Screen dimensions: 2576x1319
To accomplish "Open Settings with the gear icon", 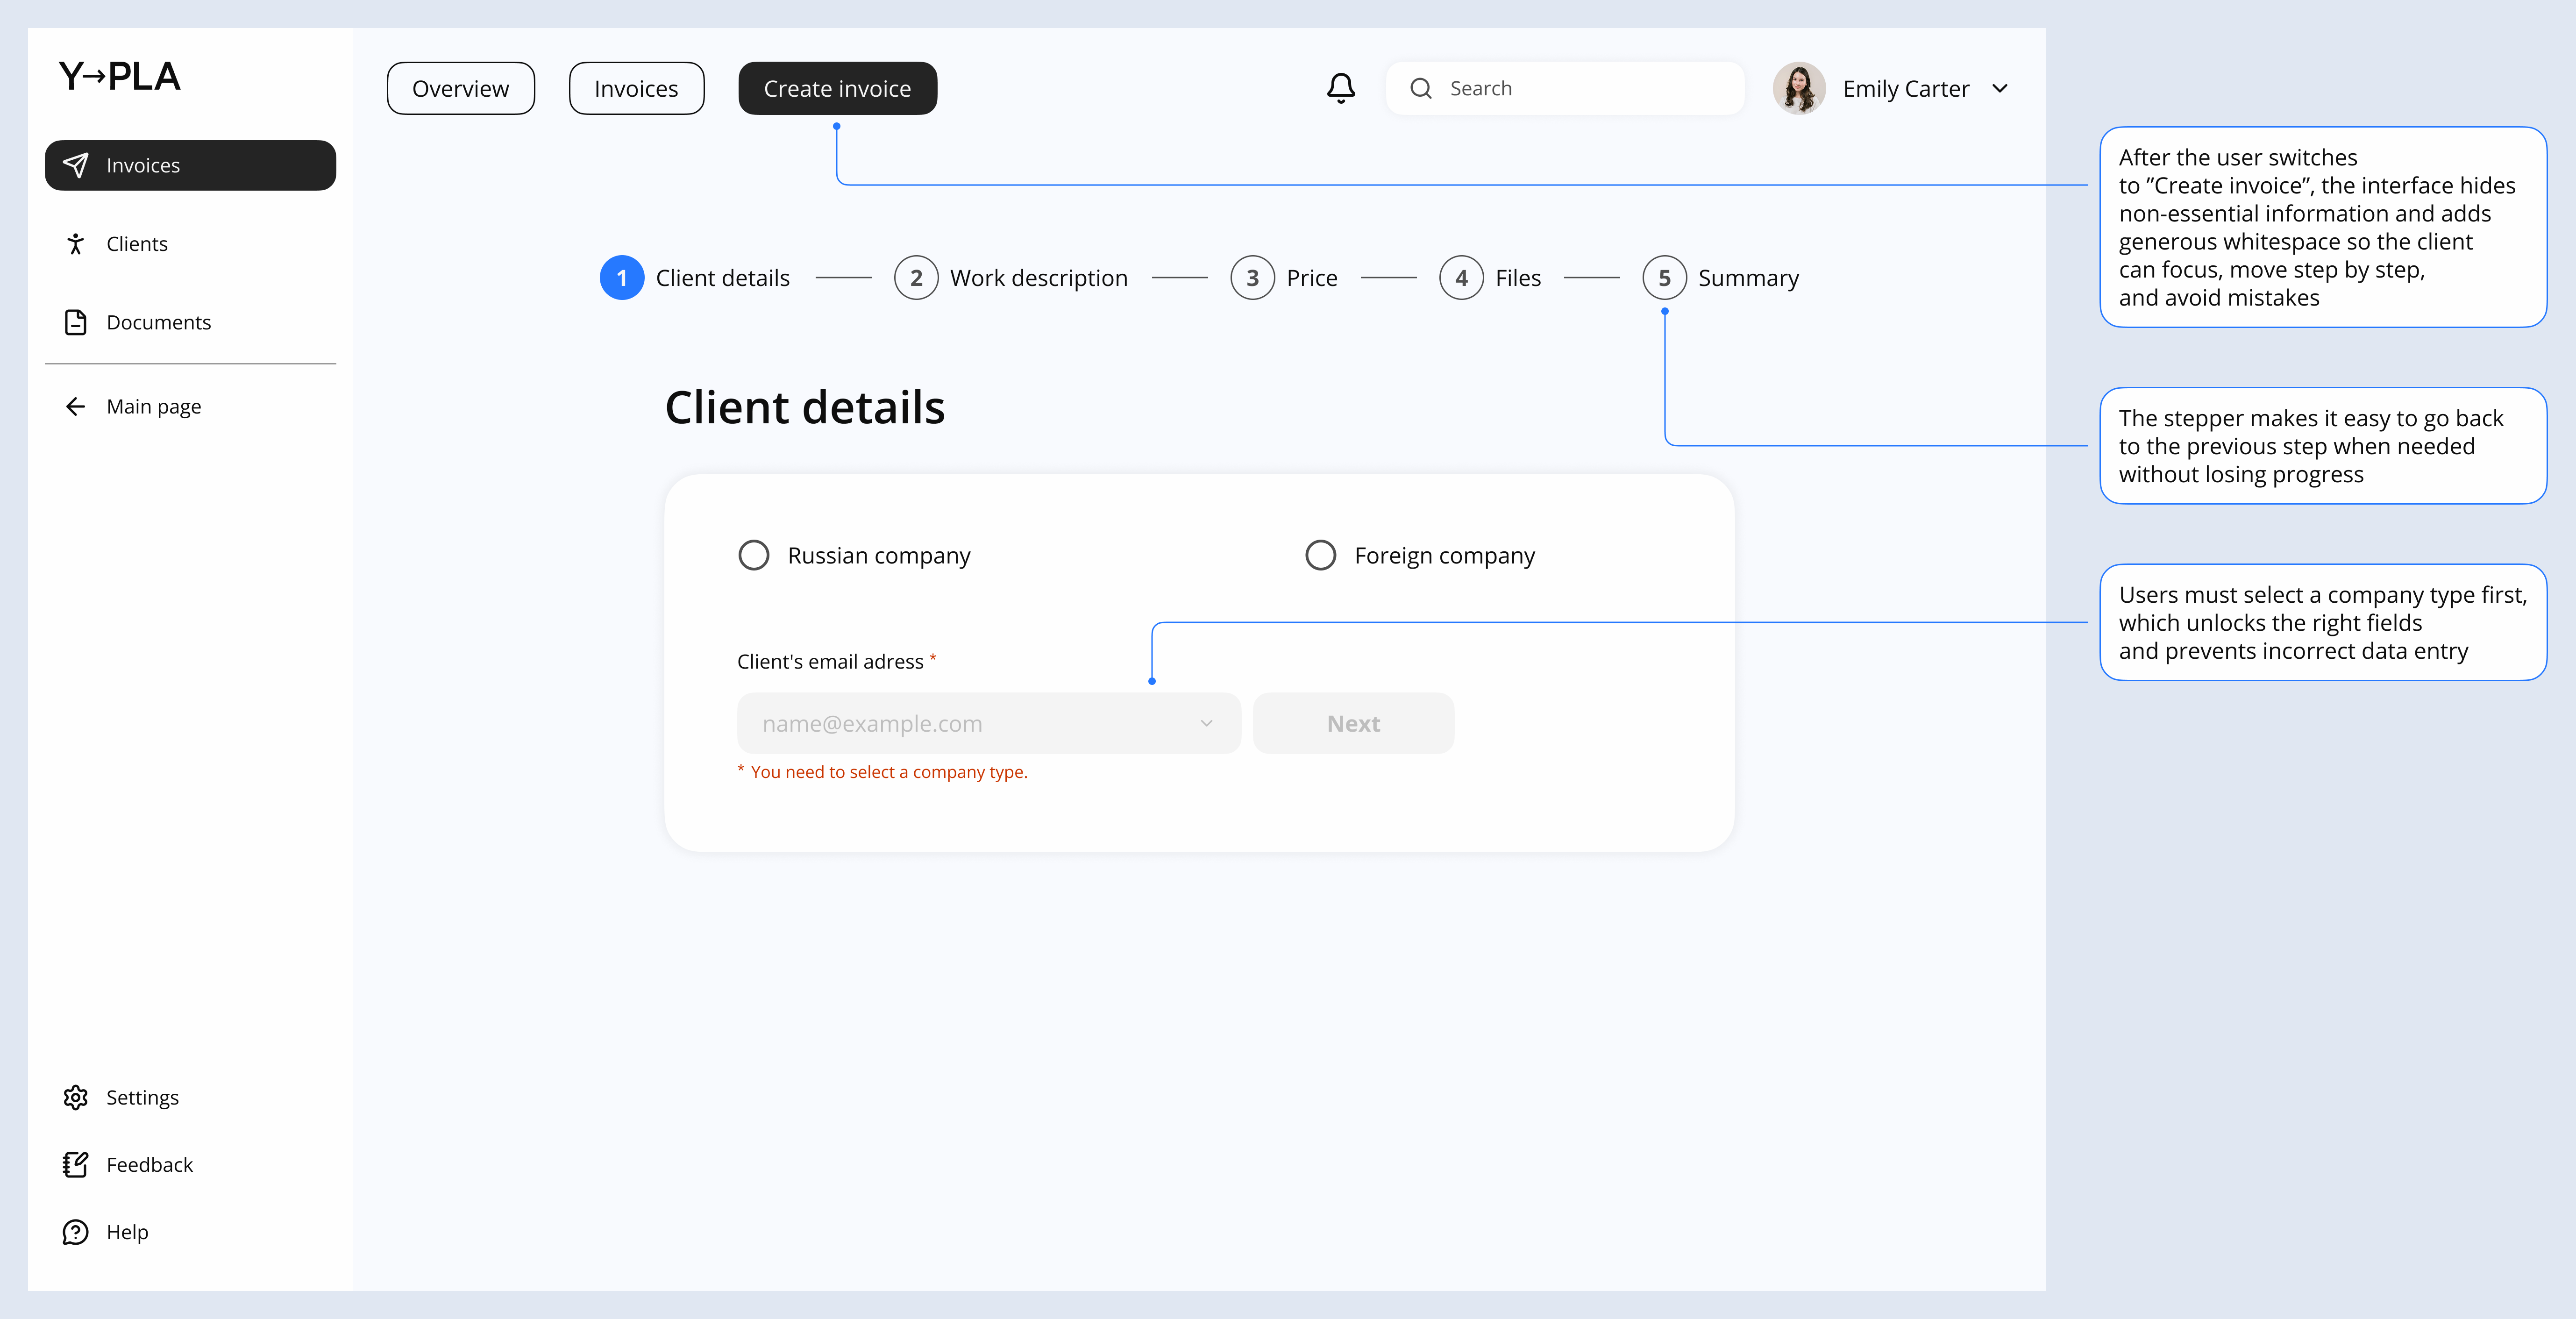I will click(x=76, y=1097).
